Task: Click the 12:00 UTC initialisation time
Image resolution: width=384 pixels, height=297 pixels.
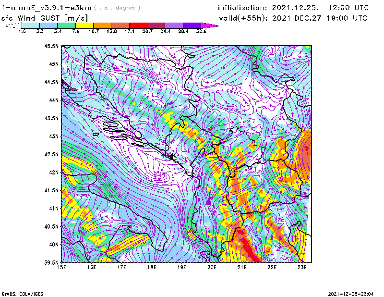Action: point(348,8)
